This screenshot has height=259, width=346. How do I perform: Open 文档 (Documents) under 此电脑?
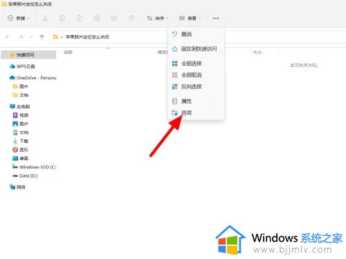[x=20, y=133]
